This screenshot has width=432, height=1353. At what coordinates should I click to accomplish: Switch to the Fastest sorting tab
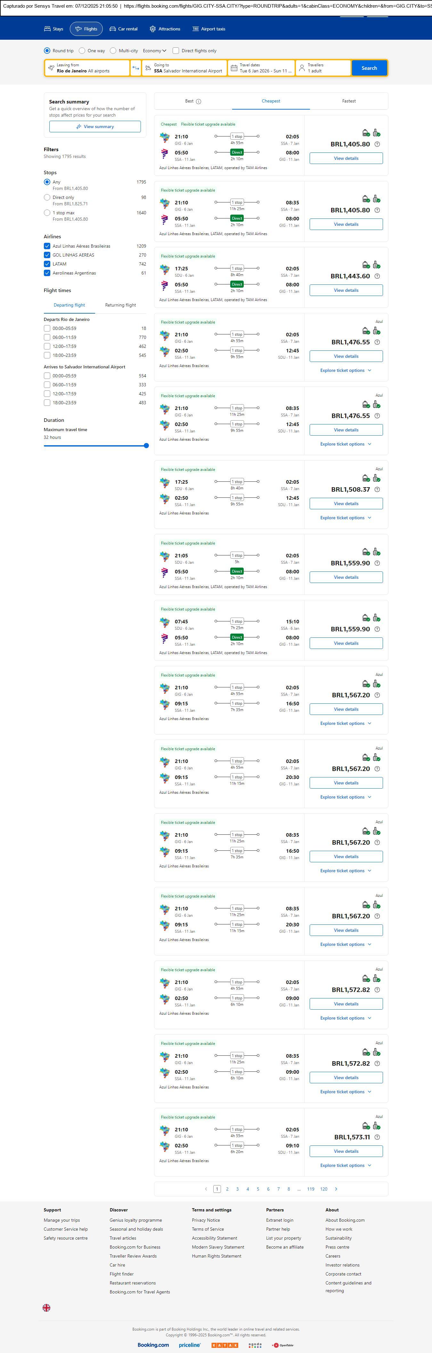(348, 101)
